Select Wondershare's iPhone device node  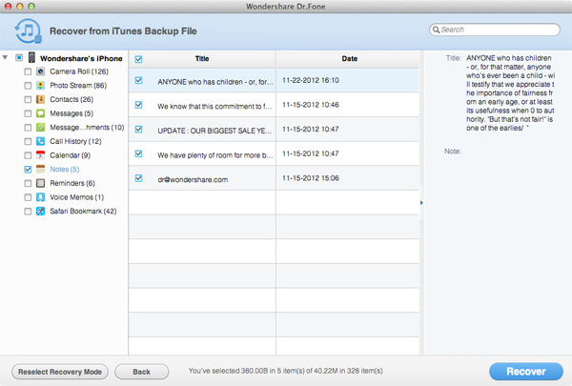tap(81, 58)
